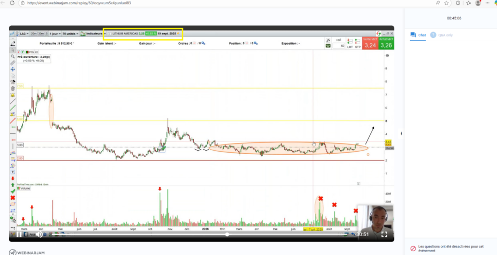Click the Qté quantity input field
The width and height of the screenshot is (497, 255).
click(339, 46)
